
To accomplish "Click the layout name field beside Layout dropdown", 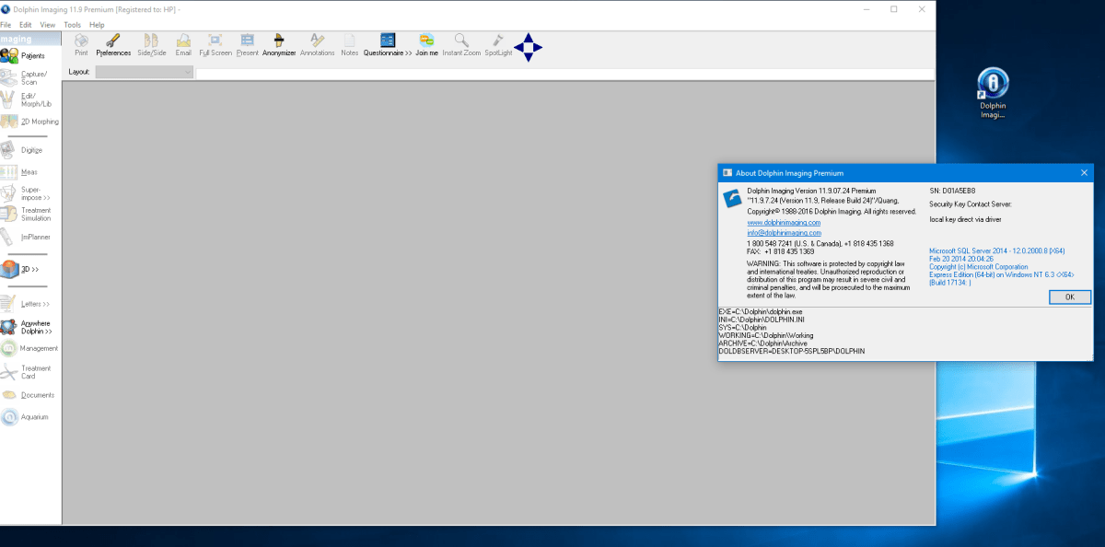I will pyautogui.click(x=564, y=73).
